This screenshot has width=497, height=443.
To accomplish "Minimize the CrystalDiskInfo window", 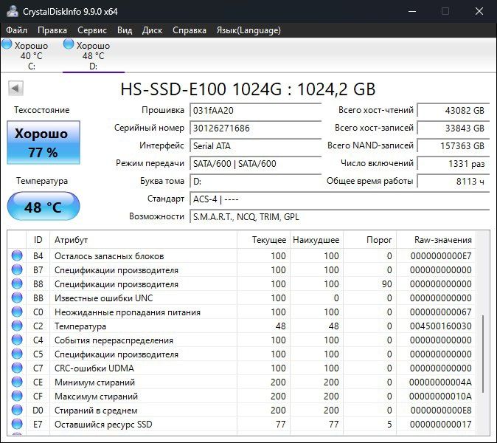I will point(412,11).
